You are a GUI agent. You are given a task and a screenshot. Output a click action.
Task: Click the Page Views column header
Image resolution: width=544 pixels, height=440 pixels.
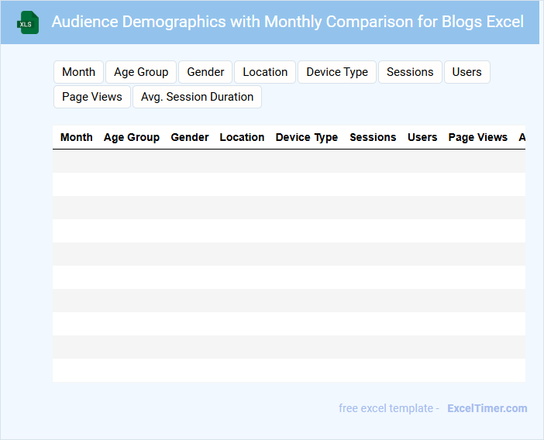[478, 137]
